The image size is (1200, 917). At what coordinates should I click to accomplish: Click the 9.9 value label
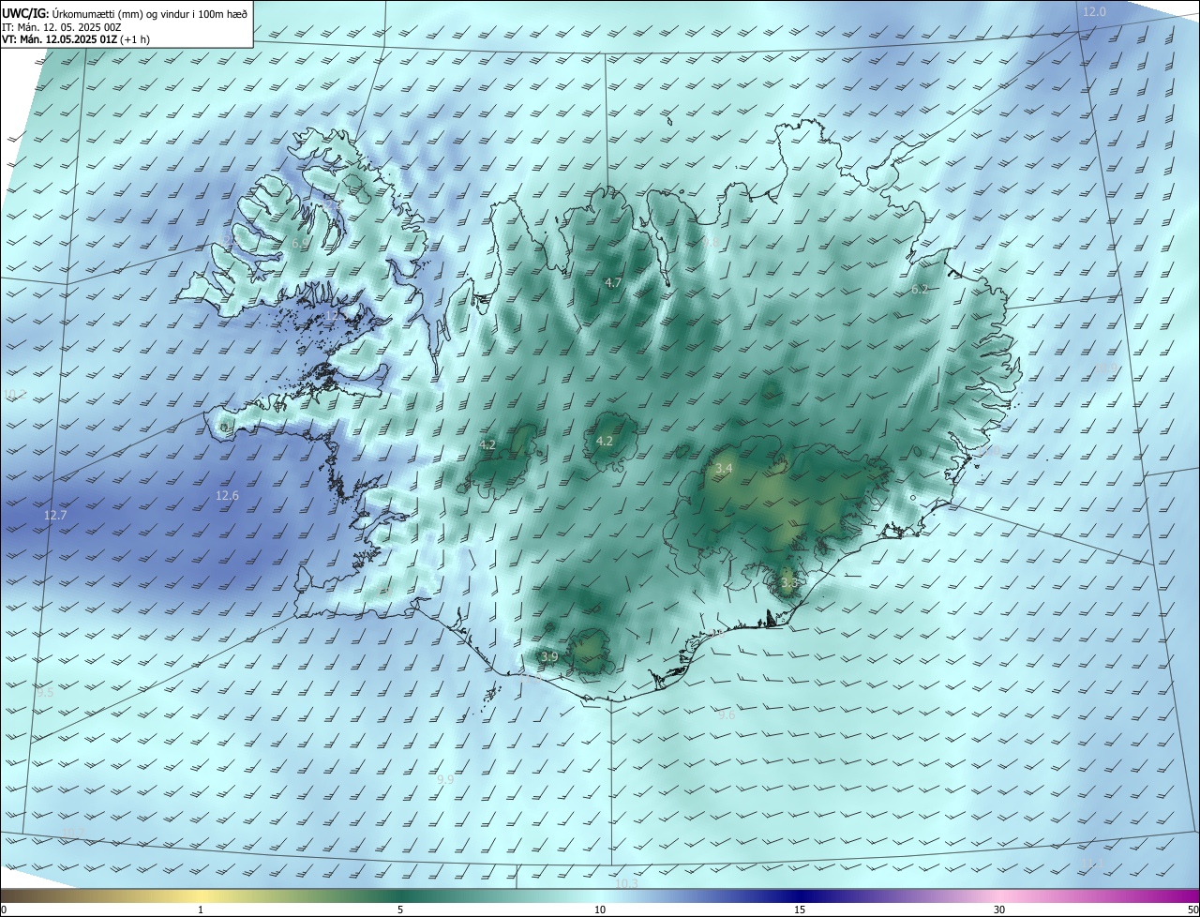point(445,779)
